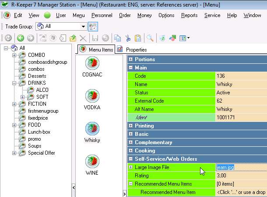
Task: Click the Large Image File value field
Action: (x=241, y=167)
